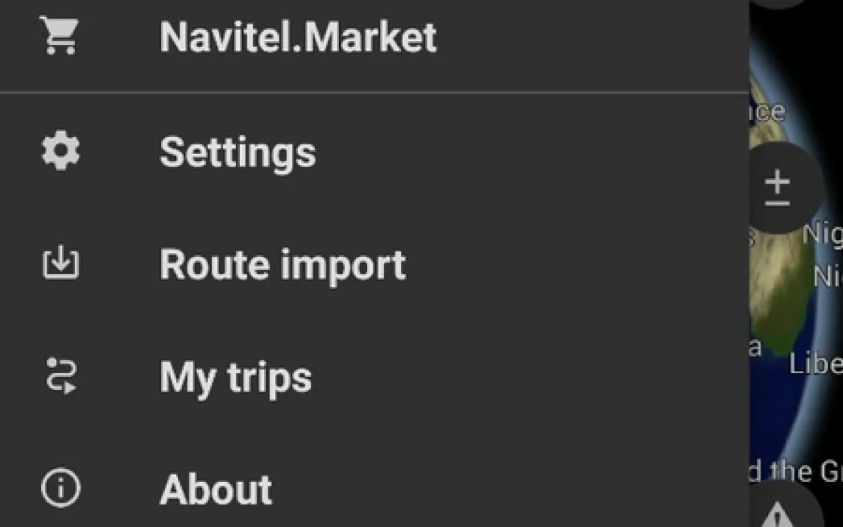The width and height of the screenshot is (843, 527).
Task: Select the Route import label
Action: click(282, 264)
